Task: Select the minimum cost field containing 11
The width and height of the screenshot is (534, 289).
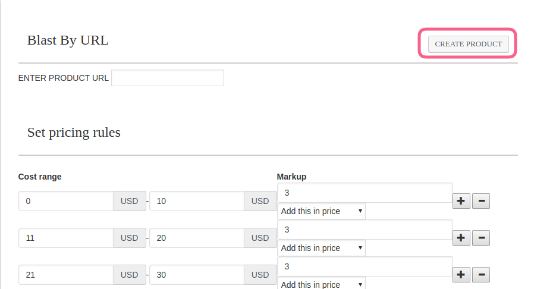Action: (x=66, y=238)
